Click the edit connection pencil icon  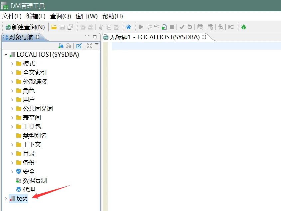click(79, 46)
